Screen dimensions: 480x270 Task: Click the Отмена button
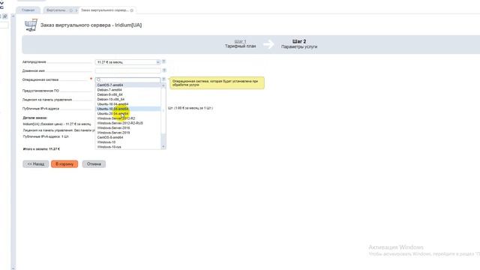pyautogui.click(x=94, y=164)
